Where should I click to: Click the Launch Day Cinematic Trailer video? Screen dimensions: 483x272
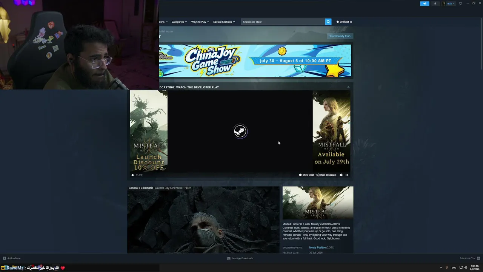pyautogui.click(x=203, y=220)
